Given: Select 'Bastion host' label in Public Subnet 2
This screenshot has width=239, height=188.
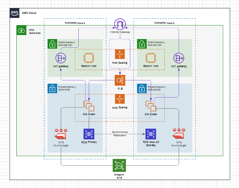Looking at the screenshot, I should click(x=151, y=66).
